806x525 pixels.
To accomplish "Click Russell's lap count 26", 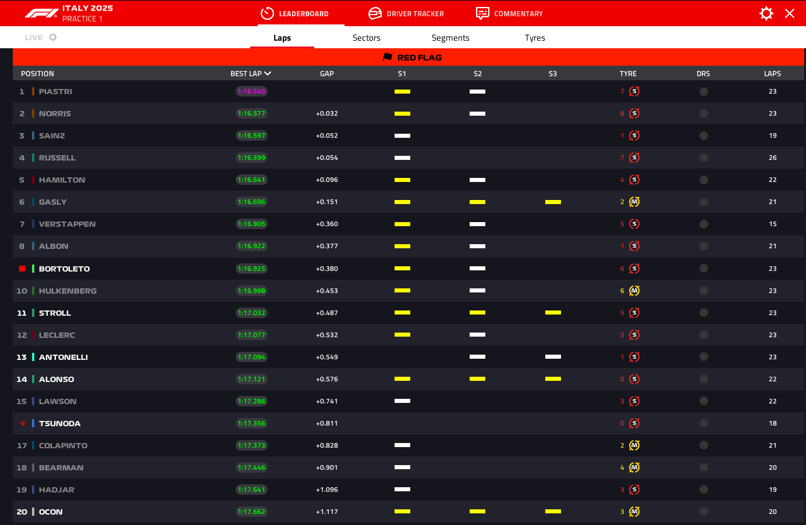I will tap(773, 158).
